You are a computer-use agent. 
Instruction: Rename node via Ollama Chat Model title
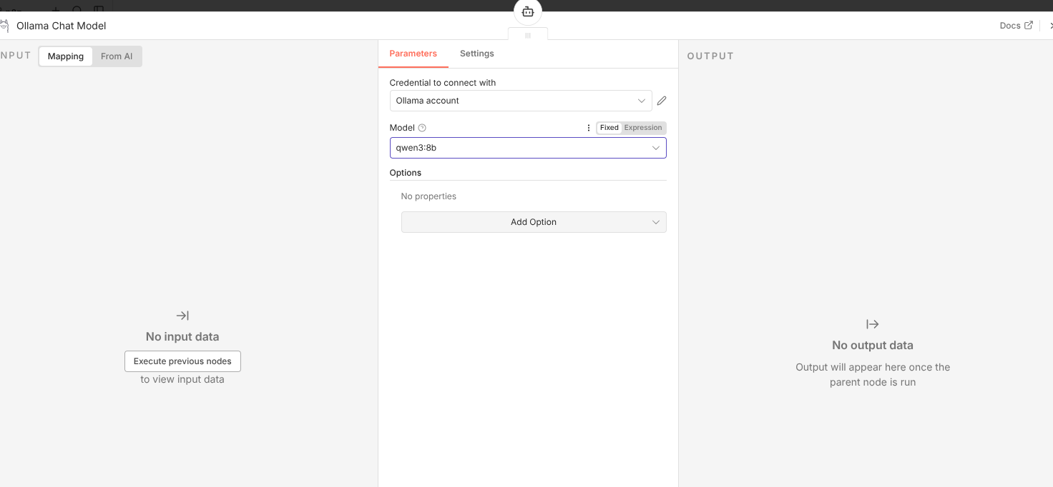point(62,26)
